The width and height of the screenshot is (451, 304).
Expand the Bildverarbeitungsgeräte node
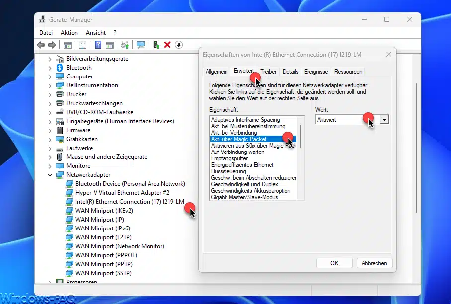click(50, 59)
